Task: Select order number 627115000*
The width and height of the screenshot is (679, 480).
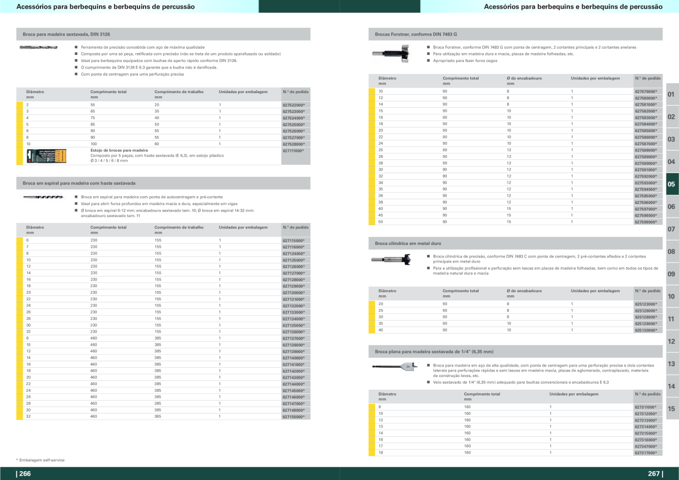Action: pos(294,241)
